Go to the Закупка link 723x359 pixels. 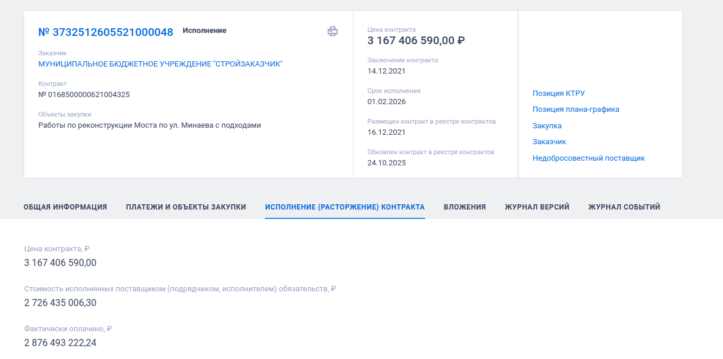pyautogui.click(x=547, y=125)
